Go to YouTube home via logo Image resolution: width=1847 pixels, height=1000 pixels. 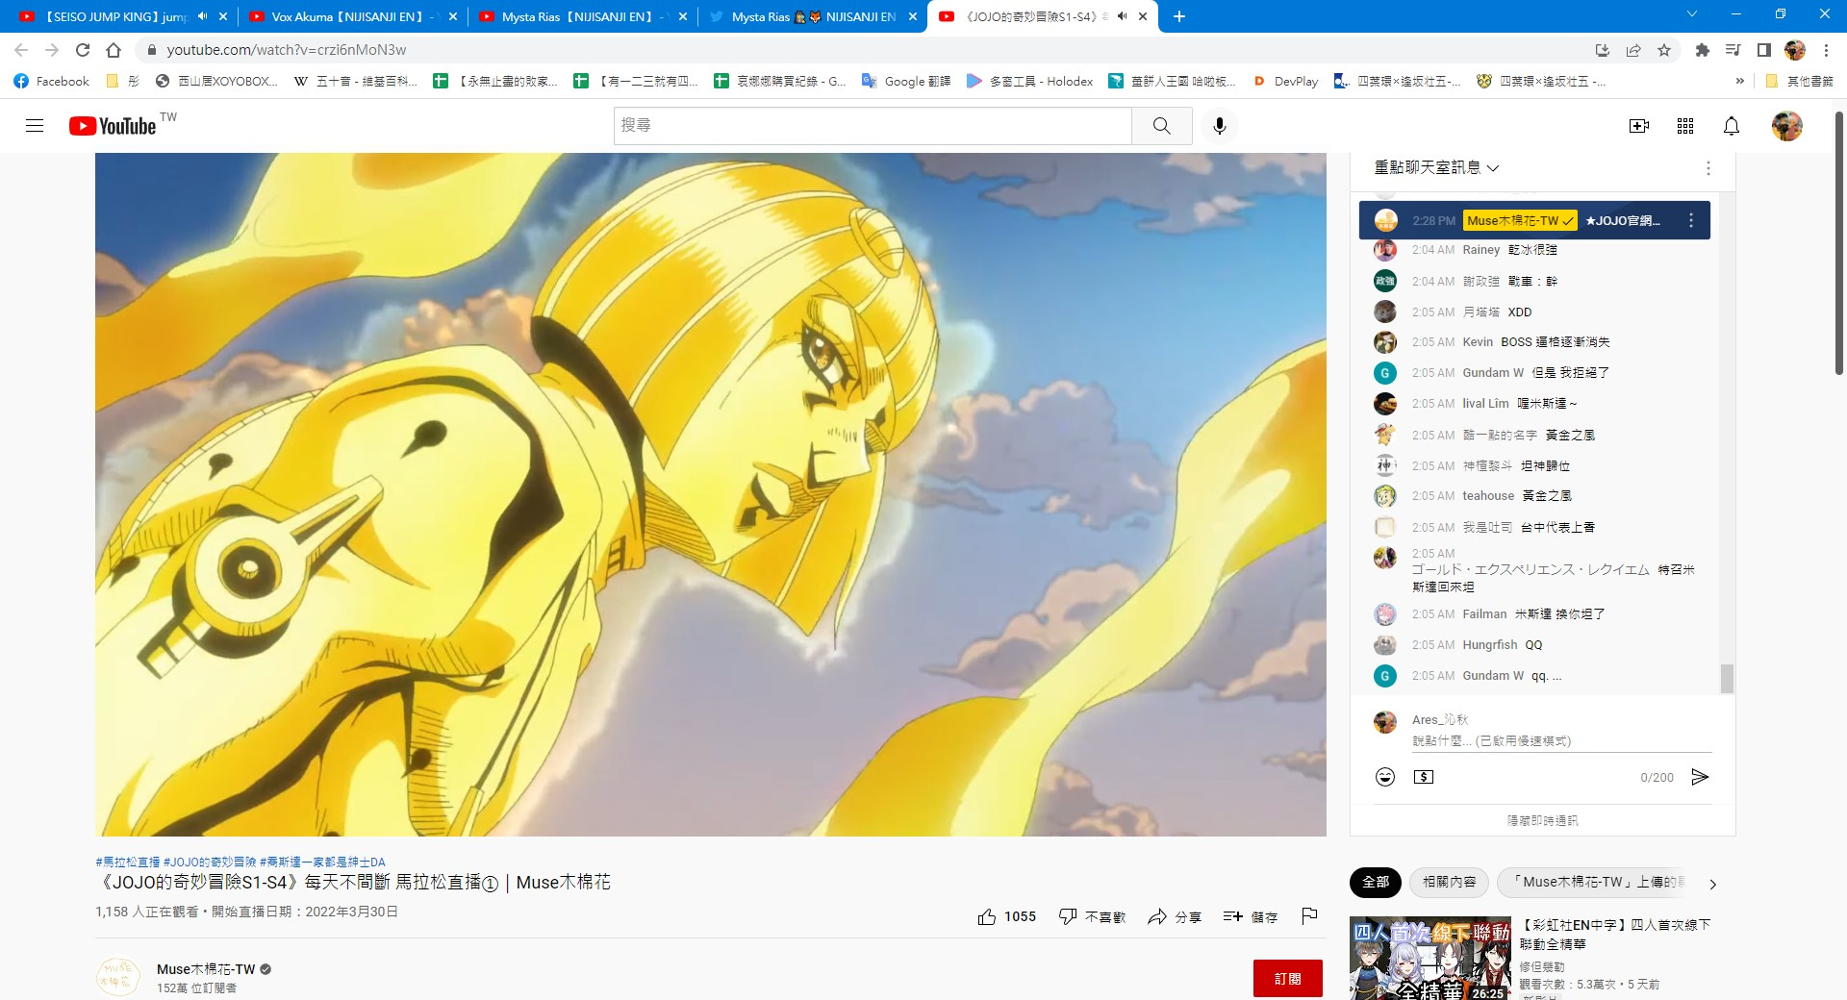tap(113, 126)
